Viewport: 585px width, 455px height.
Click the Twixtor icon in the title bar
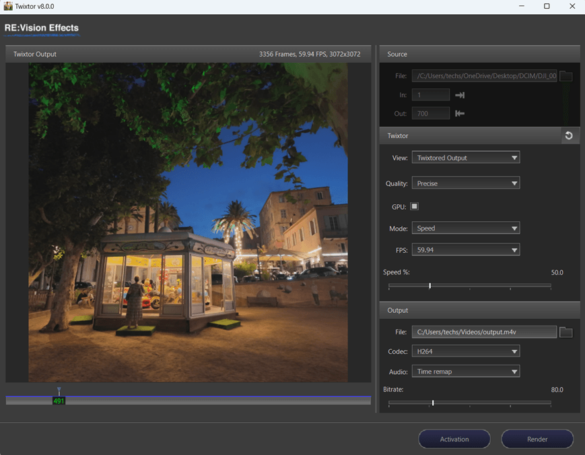[10, 6]
